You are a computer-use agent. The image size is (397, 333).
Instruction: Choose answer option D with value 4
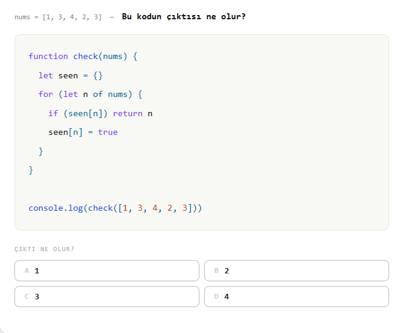[296, 296]
